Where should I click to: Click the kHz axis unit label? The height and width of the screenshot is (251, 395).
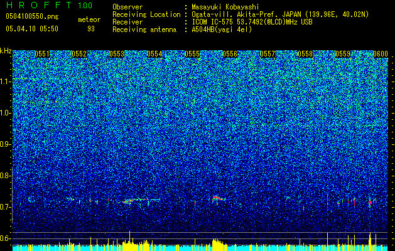[6, 51]
